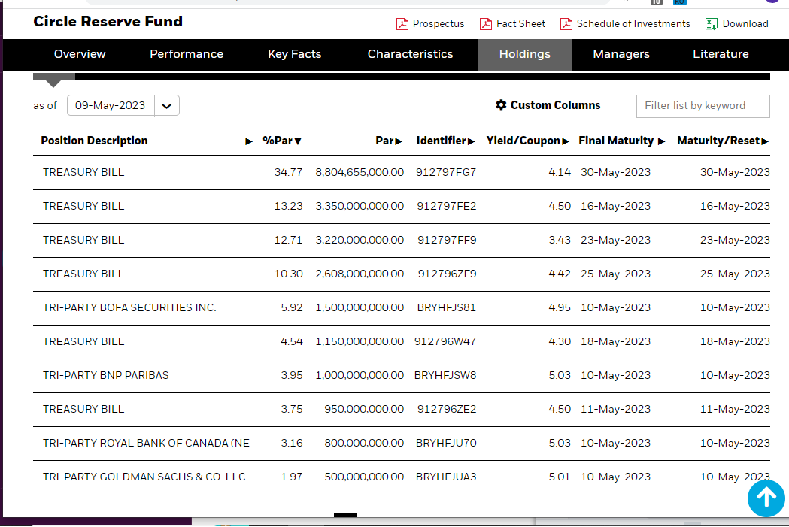Select identifier 912797FE2
Viewport: 789px width, 527px height.
(446, 206)
